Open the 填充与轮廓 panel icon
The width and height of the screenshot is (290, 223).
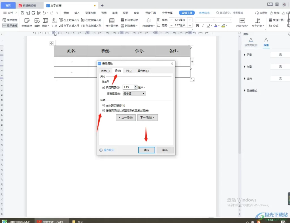(x=251, y=40)
